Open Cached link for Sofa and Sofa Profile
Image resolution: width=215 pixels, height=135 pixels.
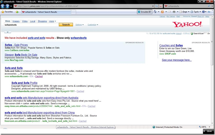click(80, 91)
